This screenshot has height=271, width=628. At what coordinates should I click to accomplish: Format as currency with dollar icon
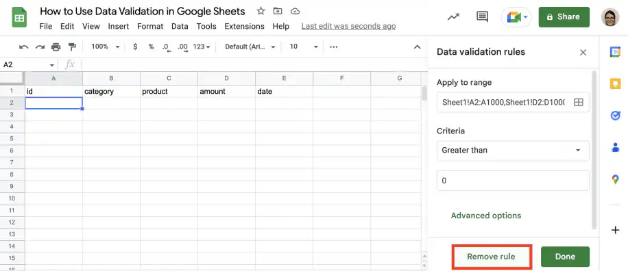[x=135, y=47]
